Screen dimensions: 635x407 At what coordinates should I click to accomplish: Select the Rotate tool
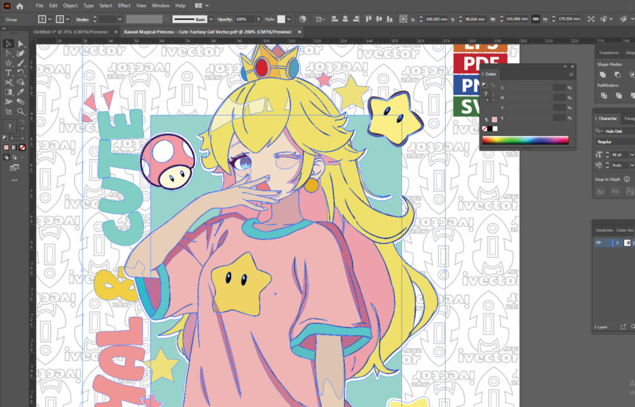(21, 73)
